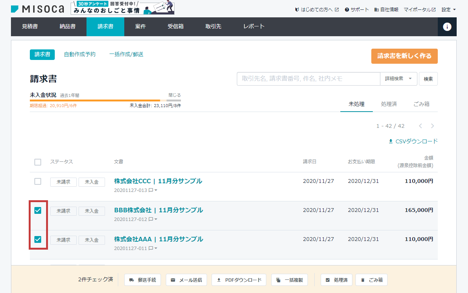Open はじめての方へ link

click(317, 9)
